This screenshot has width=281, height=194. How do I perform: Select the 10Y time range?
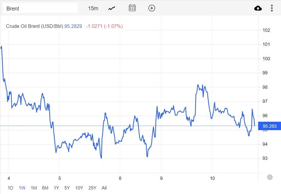pyautogui.click(x=79, y=188)
